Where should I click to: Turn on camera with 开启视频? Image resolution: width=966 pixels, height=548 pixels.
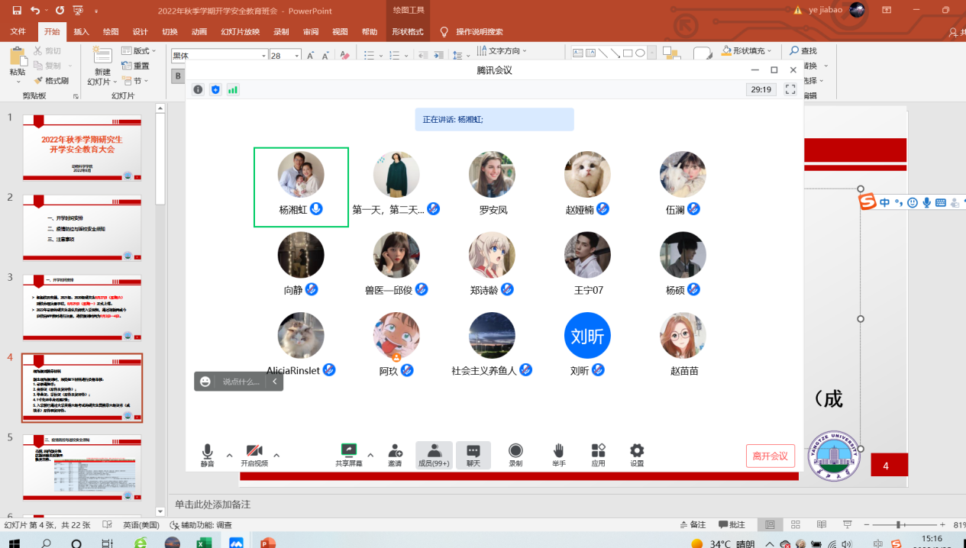point(254,451)
